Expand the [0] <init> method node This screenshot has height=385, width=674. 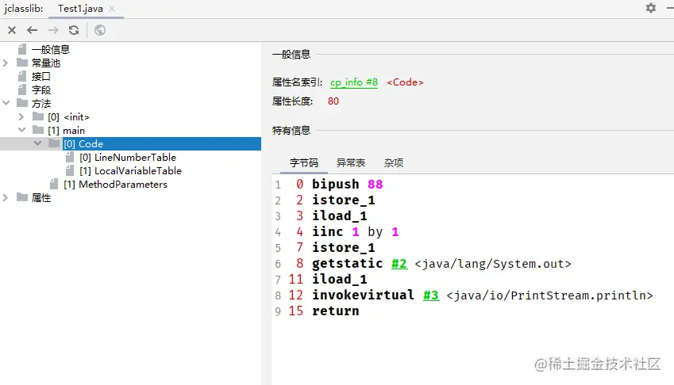[21, 116]
